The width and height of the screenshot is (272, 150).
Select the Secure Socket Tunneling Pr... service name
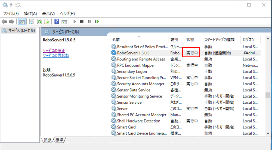pyautogui.click(x=141, y=78)
